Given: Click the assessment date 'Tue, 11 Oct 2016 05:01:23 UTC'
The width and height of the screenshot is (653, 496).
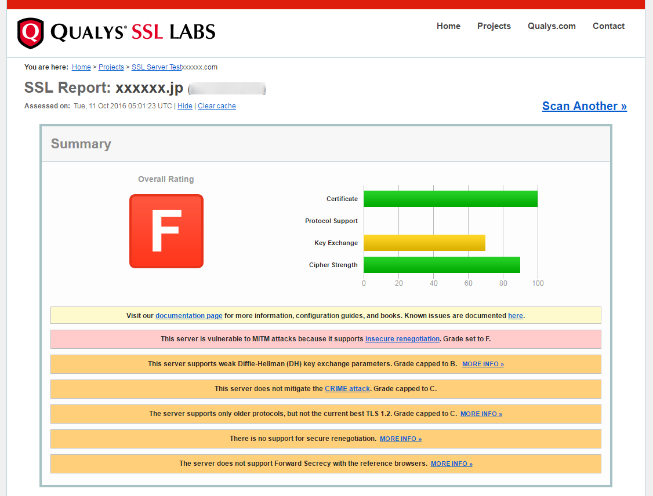Looking at the screenshot, I should pyautogui.click(x=123, y=106).
